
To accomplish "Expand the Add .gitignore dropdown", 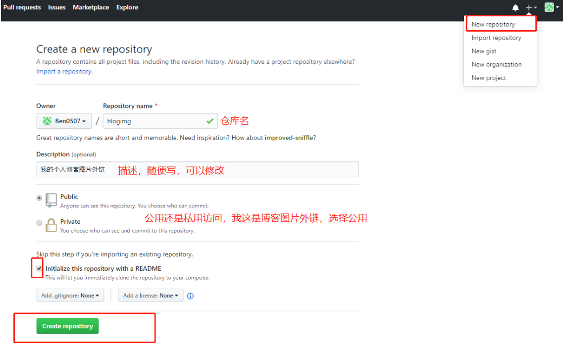I will click(x=70, y=296).
